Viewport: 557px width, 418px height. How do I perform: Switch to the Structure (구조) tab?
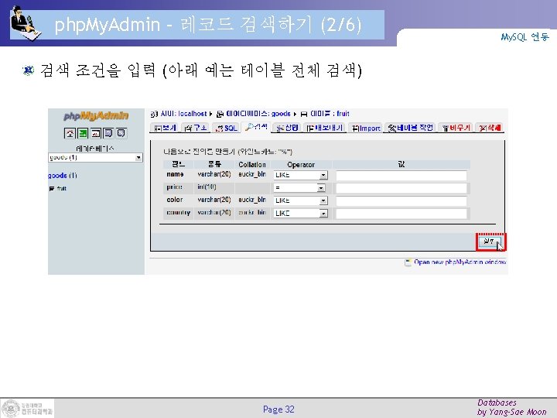coord(196,128)
